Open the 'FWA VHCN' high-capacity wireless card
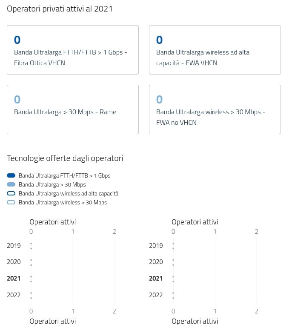 [215, 50]
